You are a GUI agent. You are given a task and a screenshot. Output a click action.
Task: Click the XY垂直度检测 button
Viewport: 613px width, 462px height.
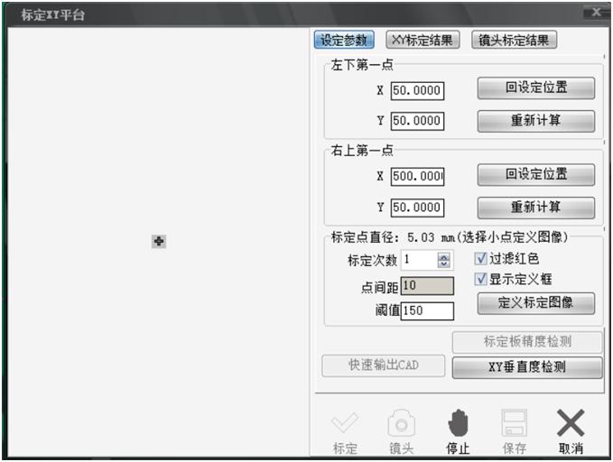pos(527,367)
